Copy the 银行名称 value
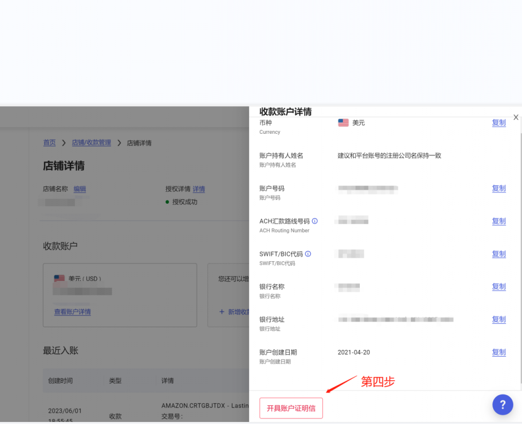 498,287
